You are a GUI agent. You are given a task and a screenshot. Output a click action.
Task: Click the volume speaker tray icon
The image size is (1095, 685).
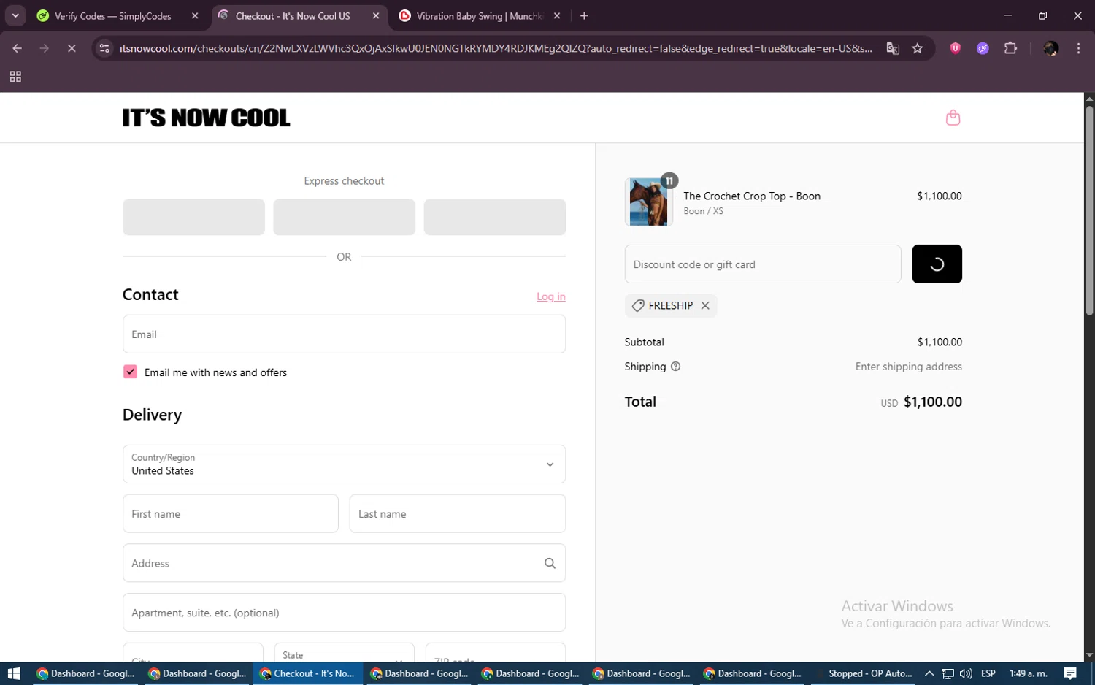tap(966, 673)
